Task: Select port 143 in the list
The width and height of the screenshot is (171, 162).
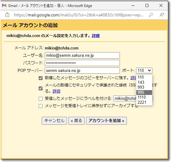Action: [x=144, y=82]
